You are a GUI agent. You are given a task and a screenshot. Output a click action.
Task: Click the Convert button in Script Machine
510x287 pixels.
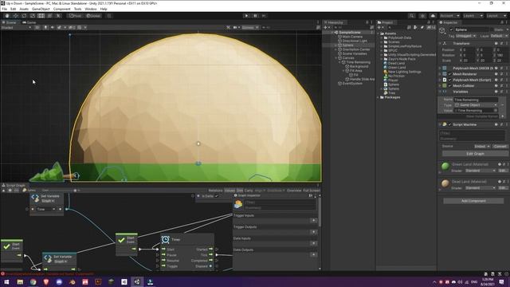(x=500, y=147)
